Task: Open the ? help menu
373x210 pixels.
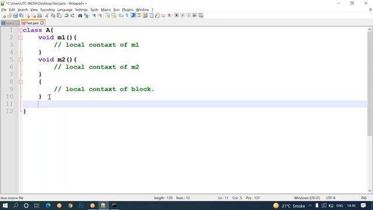Action: pyautogui.click(x=152, y=10)
